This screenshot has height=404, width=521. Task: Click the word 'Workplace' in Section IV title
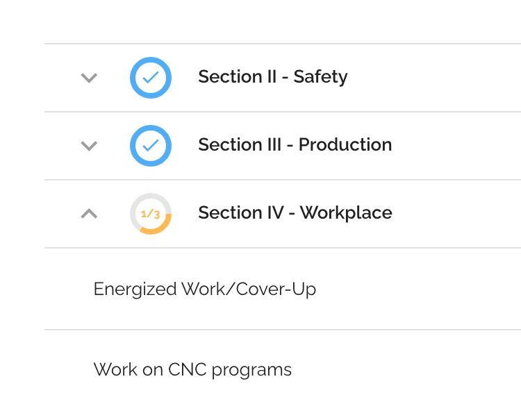pos(347,213)
